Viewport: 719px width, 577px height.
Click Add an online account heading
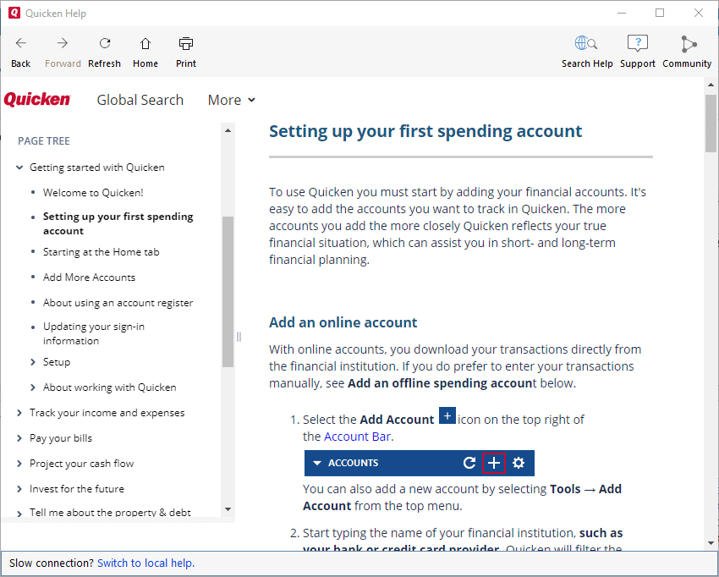[343, 322]
